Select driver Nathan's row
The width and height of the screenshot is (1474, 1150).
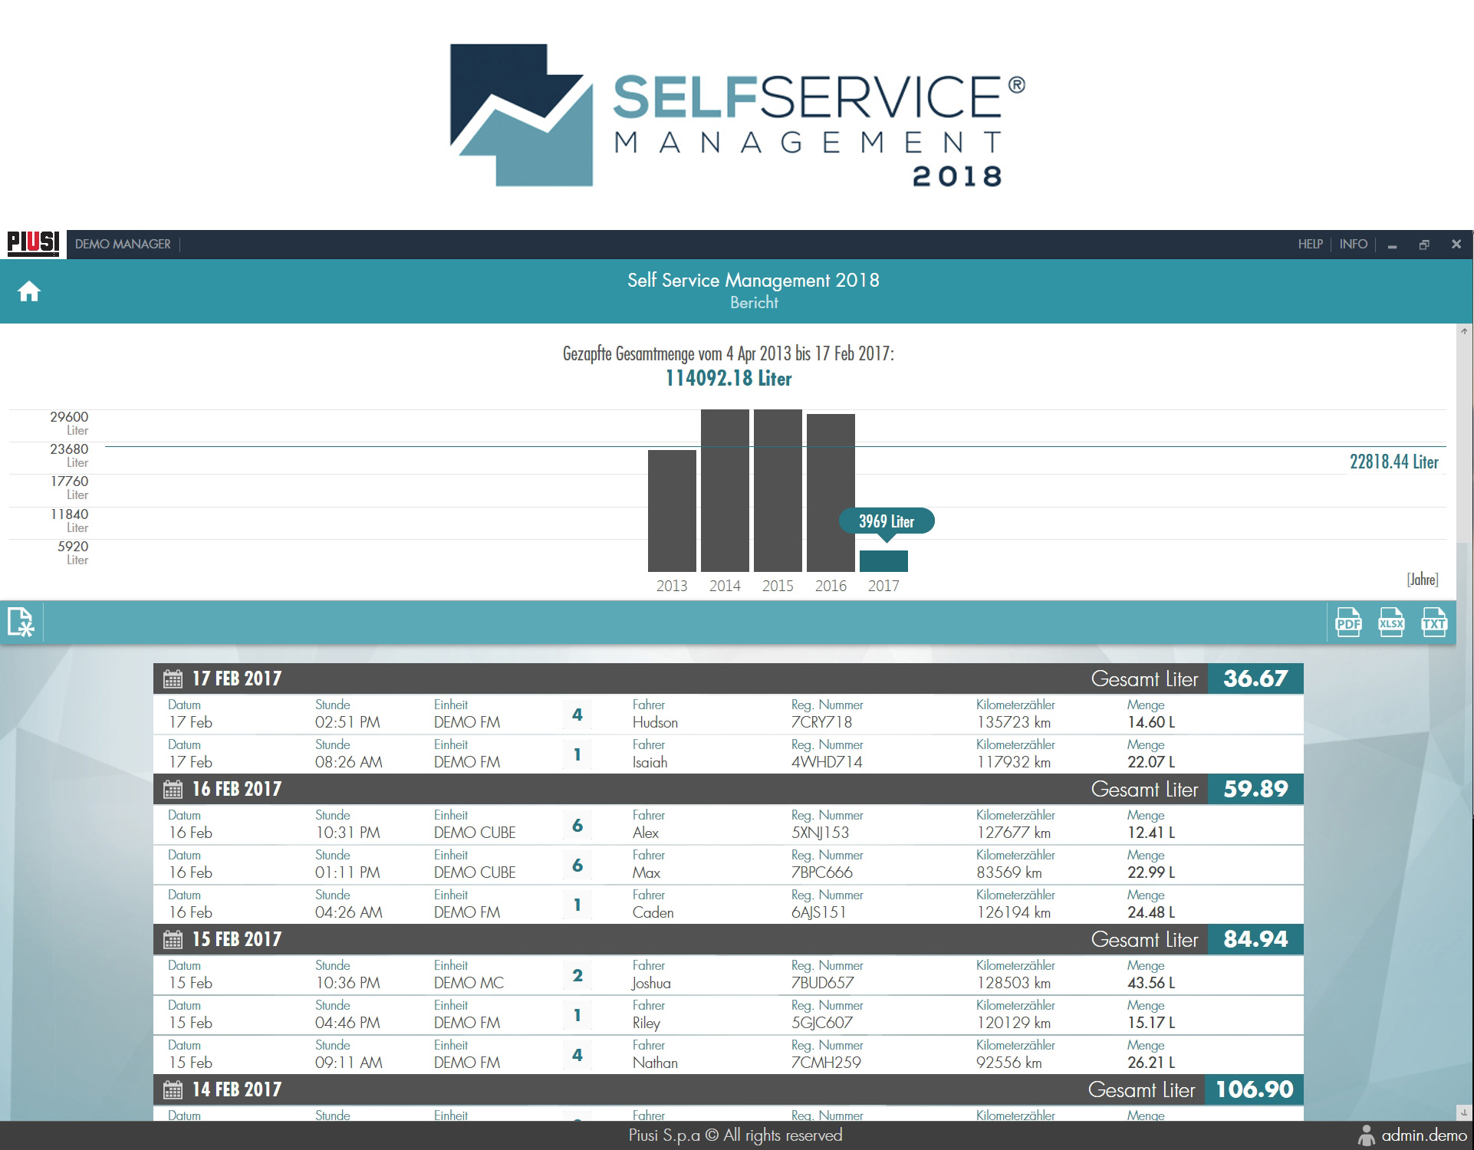pyautogui.click(x=728, y=1055)
